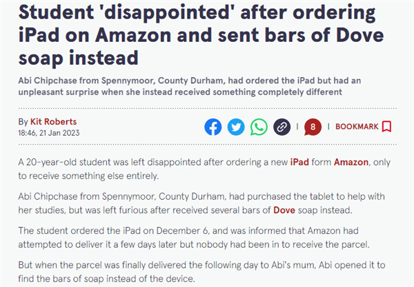Copy the article link using chain icon
The image size is (414, 287).
(x=282, y=127)
